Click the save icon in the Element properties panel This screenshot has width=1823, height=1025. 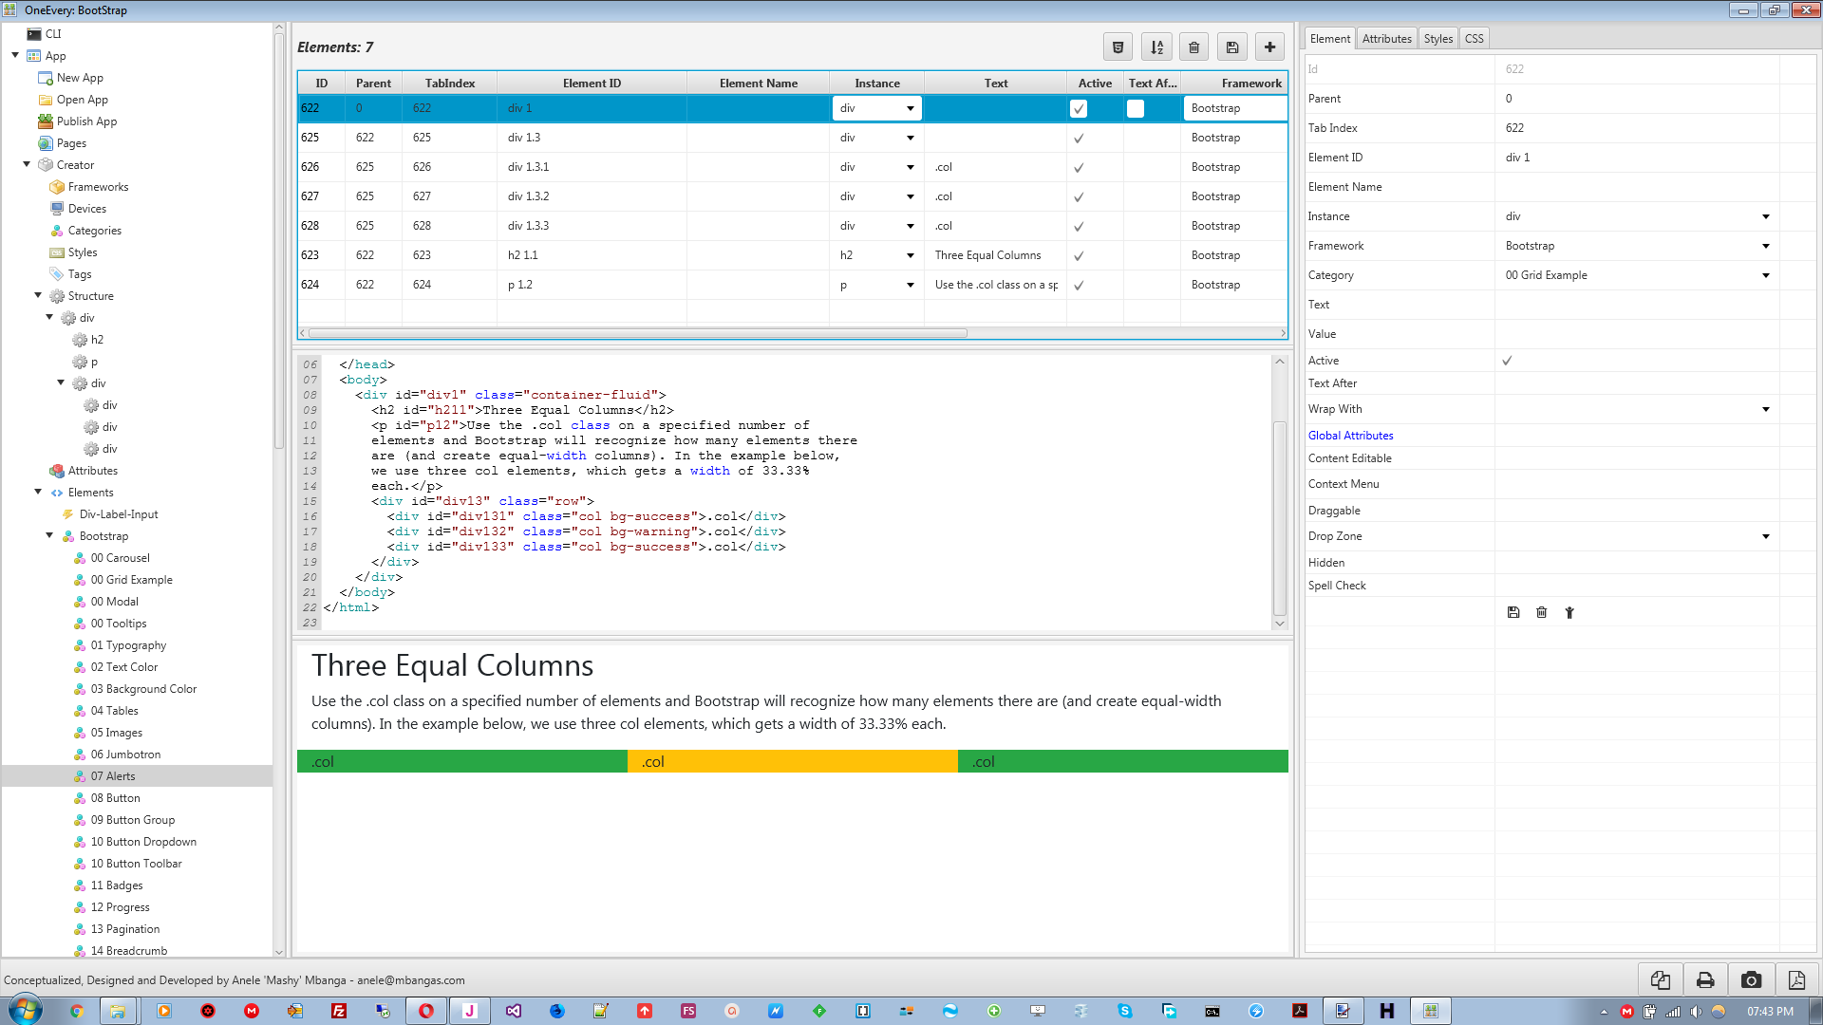(1513, 613)
